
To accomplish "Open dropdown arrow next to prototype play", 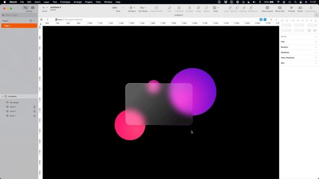I will coord(276,19).
